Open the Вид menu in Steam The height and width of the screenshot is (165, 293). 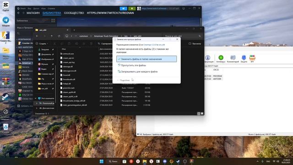click(29, 8)
